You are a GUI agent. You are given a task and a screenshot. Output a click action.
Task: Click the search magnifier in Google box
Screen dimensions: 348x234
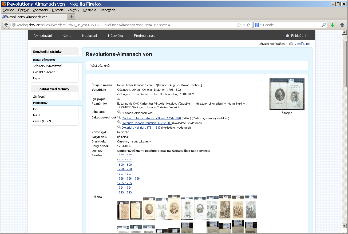tap(324, 25)
